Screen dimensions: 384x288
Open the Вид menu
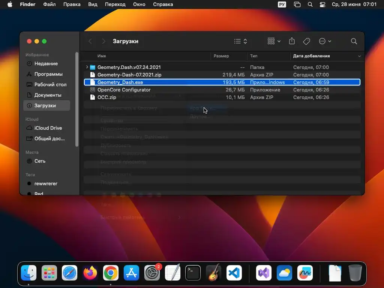tap(93, 4)
